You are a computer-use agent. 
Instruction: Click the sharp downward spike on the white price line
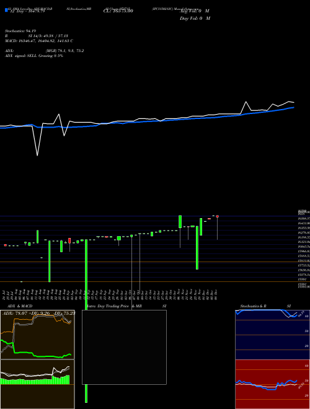tap(37, 156)
